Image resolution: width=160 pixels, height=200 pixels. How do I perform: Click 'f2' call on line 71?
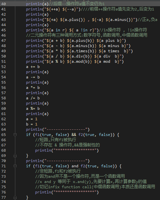[83, 166]
